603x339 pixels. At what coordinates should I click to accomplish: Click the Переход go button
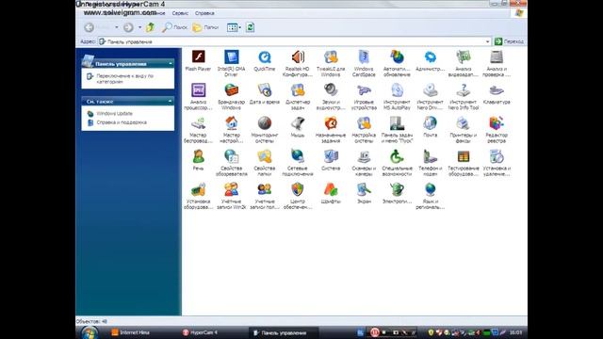(509, 41)
